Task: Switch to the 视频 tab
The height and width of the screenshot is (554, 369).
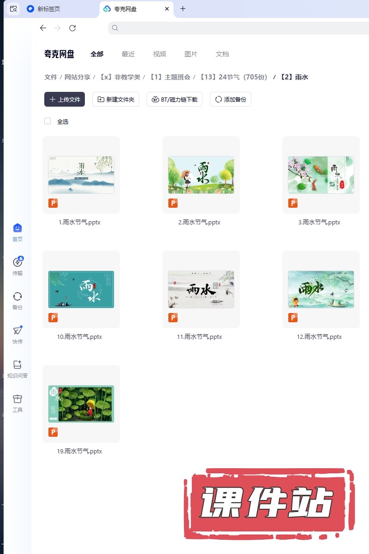Action: (160, 54)
